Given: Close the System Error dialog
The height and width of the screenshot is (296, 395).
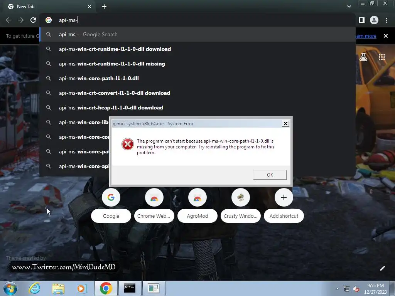Looking at the screenshot, I should tap(285, 124).
